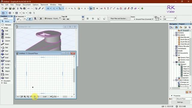Image resolution: width=192 pixels, height=108 pixels.
Task: Save the project with the floppy icon
Action: click(x=10, y=8)
